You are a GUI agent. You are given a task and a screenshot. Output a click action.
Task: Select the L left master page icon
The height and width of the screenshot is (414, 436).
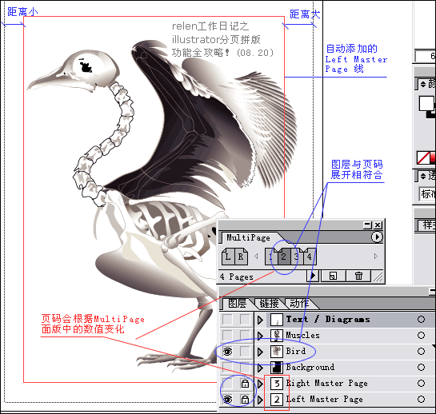(x=228, y=256)
